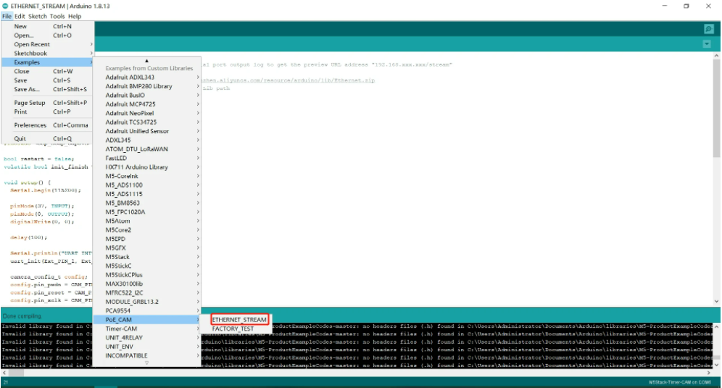The width and height of the screenshot is (722, 388).
Task: Expand Adafruit BusIO examples
Action: 147,95
